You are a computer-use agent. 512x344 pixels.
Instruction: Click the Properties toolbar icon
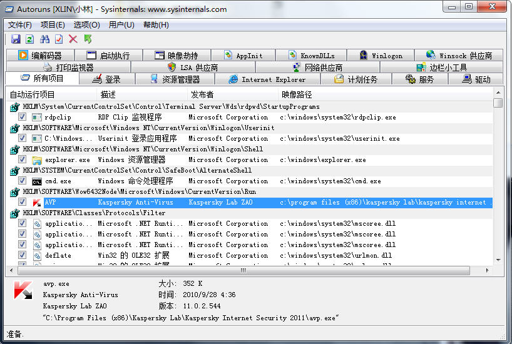point(59,39)
